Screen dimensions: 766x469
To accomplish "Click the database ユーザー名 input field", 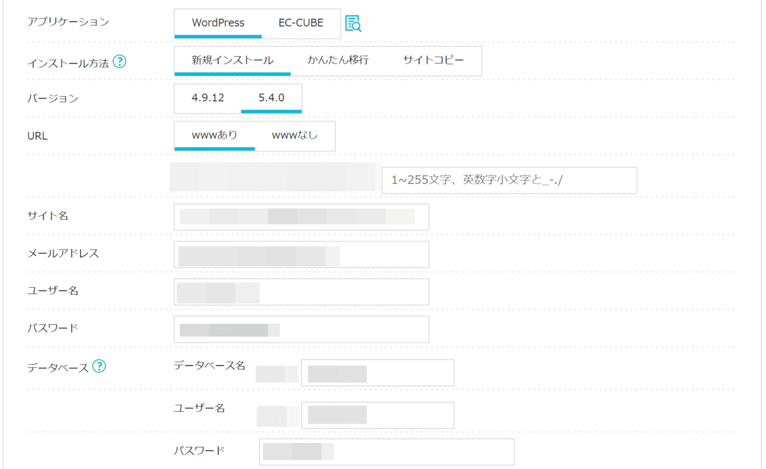I will point(377,415).
